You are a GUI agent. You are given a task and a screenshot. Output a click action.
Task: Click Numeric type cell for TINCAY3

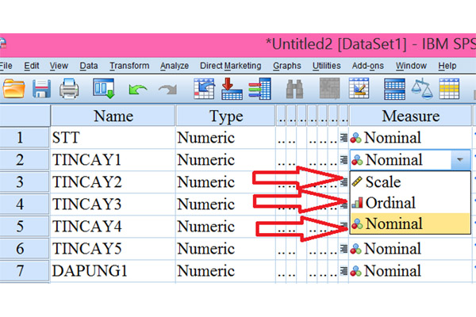coord(225,204)
